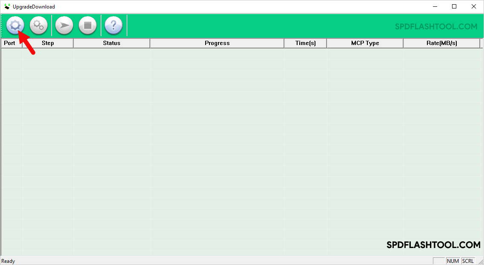Select the Status column header
Image resolution: width=484 pixels, height=265 pixels.
tap(112, 43)
